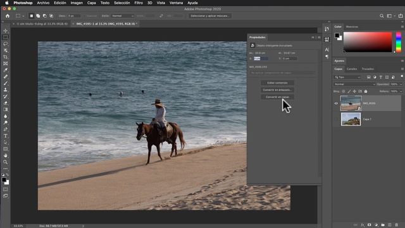Select the Path Selection tool

click(x=6, y=142)
